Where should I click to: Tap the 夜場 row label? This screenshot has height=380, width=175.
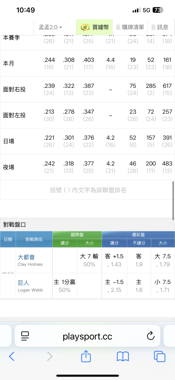pos(8,167)
